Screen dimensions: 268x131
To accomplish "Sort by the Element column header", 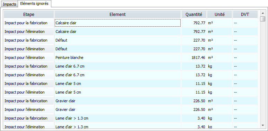I will (118, 14).
